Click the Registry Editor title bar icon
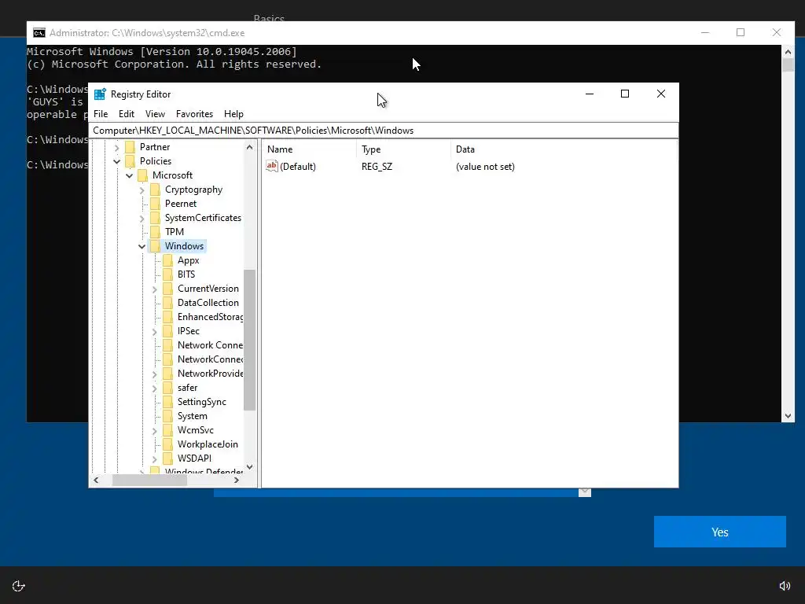 (100, 94)
